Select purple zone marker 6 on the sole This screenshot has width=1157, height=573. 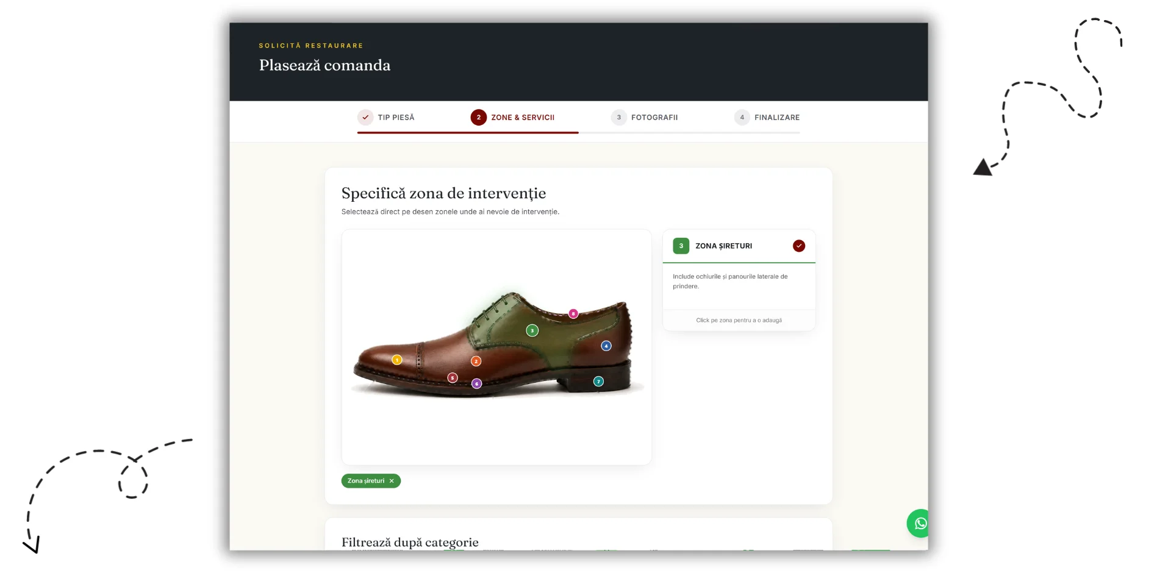pos(477,383)
